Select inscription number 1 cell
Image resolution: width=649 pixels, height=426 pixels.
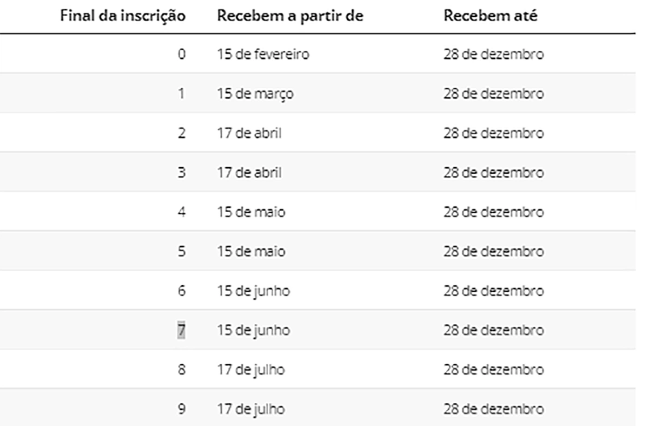coord(182,94)
